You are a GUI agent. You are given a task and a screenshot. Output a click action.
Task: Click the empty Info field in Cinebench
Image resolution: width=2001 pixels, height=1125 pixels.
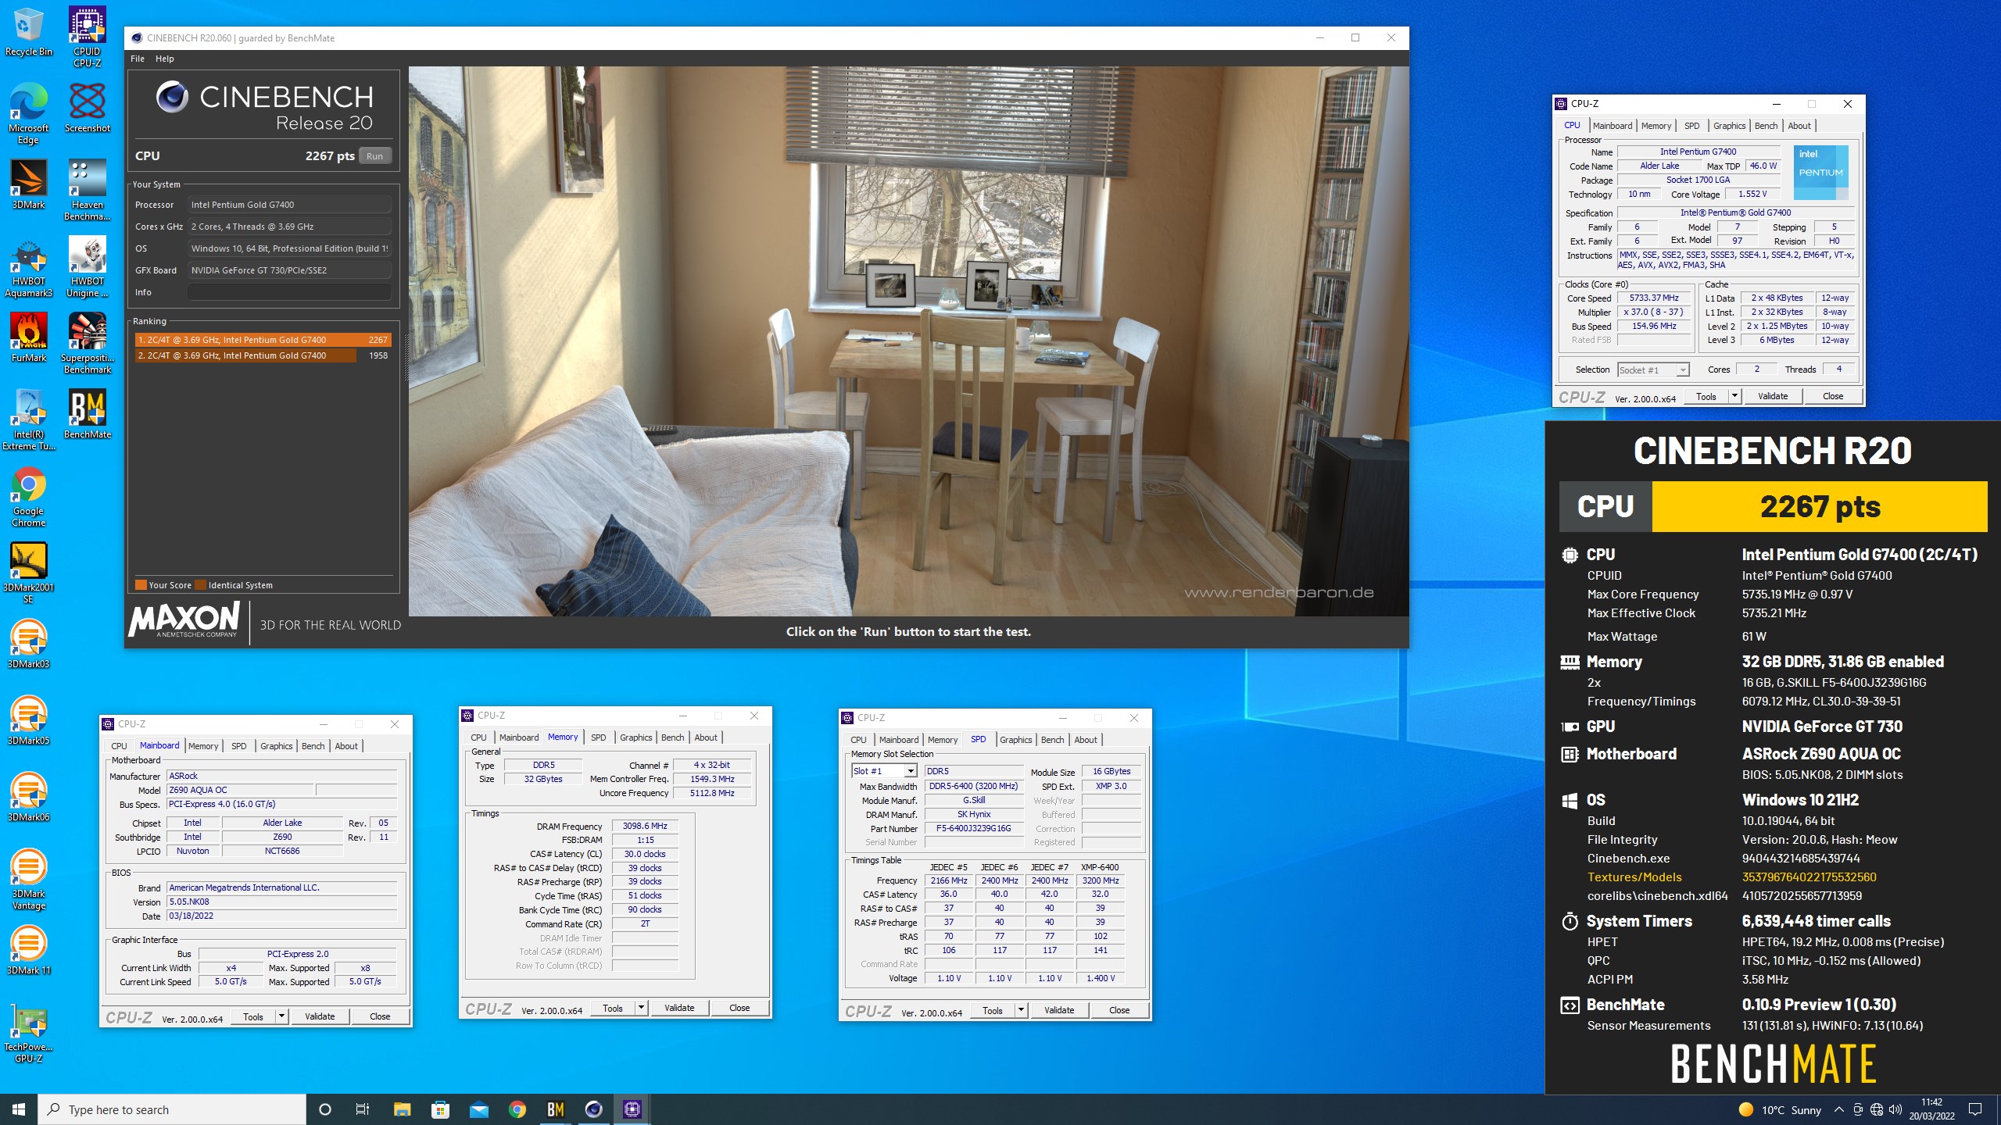point(289,292)
